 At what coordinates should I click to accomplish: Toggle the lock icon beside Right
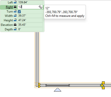15,7
